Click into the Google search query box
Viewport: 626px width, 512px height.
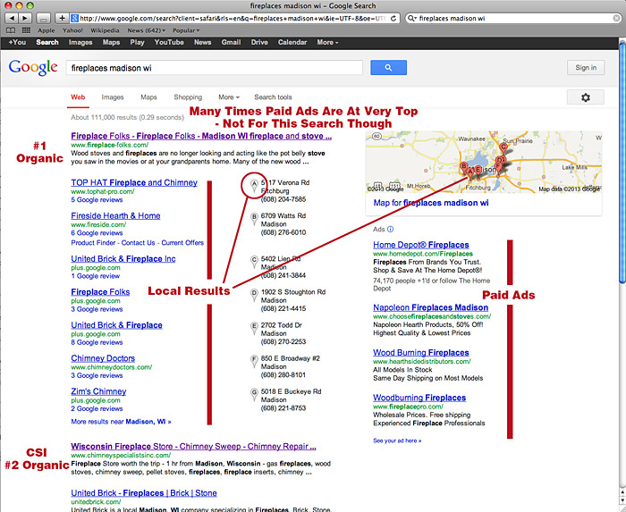pyautogui.click(x=215, y=68)
